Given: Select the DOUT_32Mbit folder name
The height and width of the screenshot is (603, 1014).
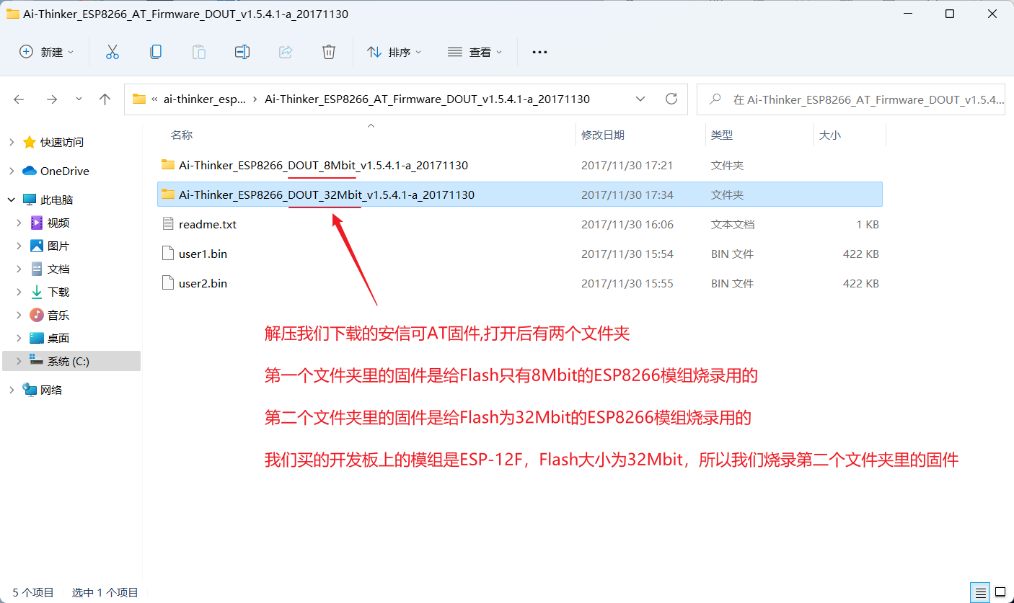Looking at the screenshot, I should tap(327, 195).
